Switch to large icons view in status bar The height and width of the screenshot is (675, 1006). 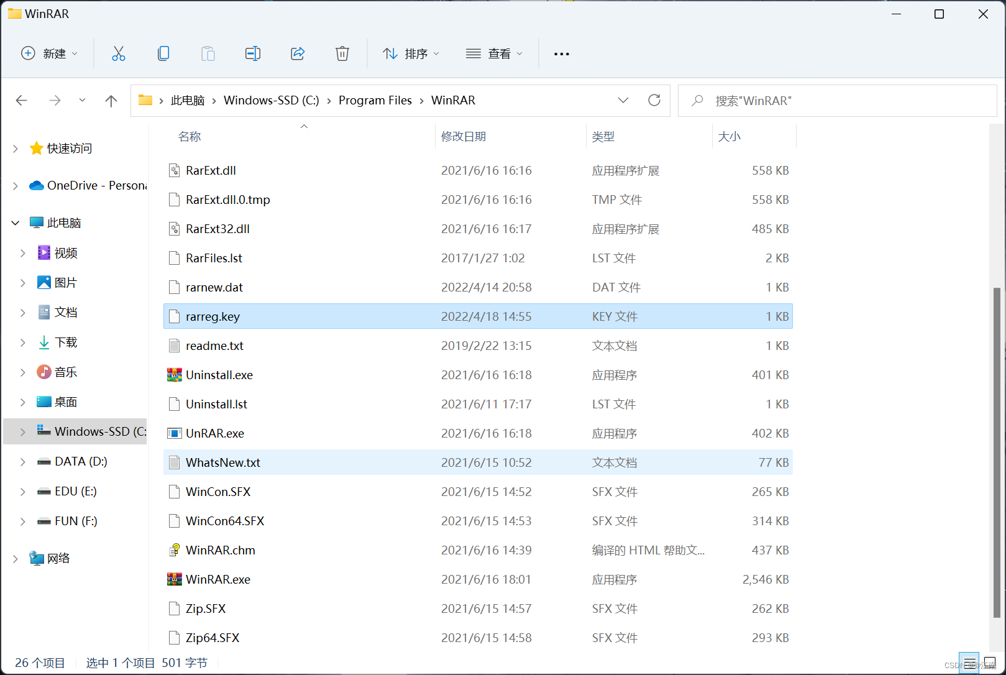(x=990, y=663)
